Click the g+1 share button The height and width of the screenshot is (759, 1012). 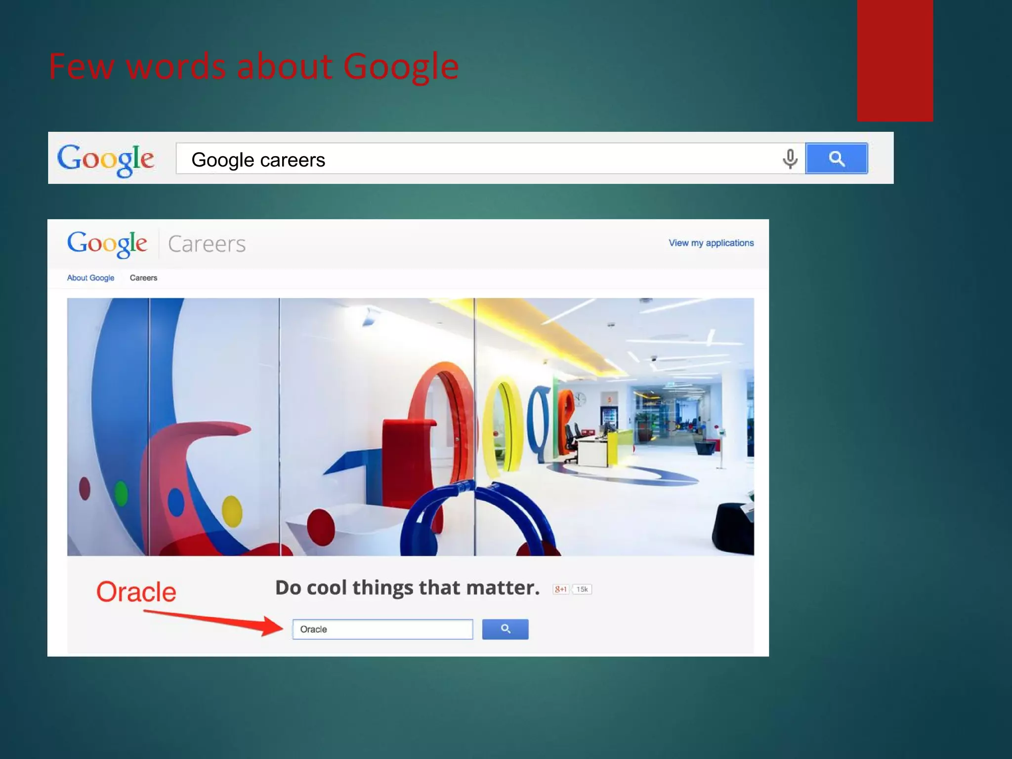click(560, 589)
